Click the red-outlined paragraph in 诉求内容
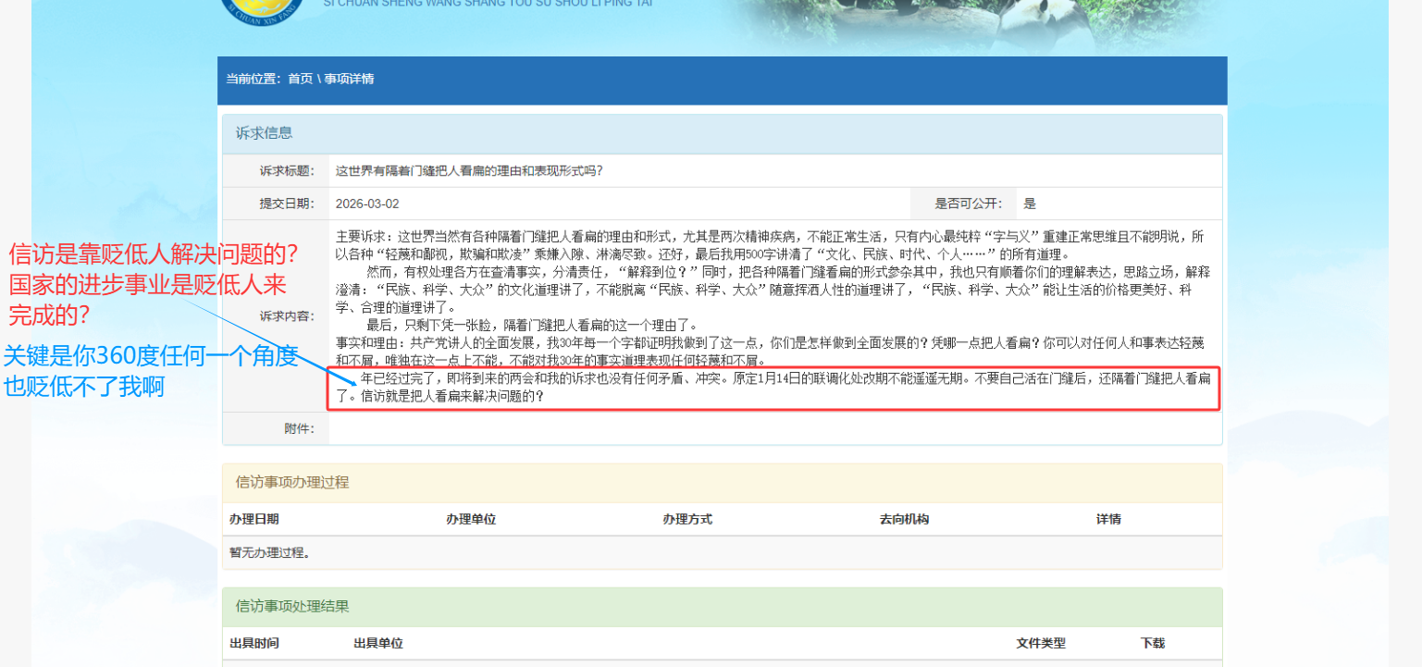The width and height of the screenshot is (1422, 667). [773, 388]
